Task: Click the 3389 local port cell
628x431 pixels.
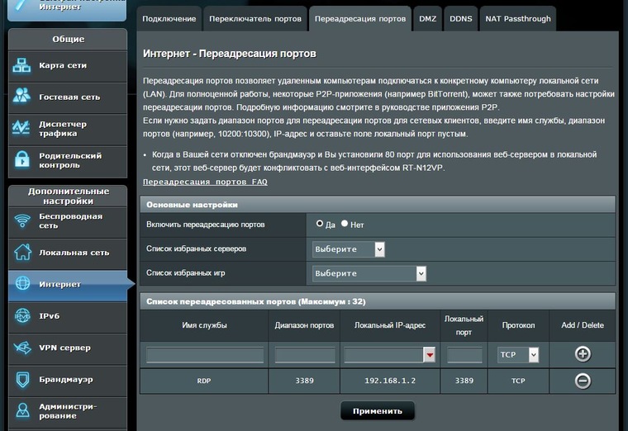Action: [464, 381]
